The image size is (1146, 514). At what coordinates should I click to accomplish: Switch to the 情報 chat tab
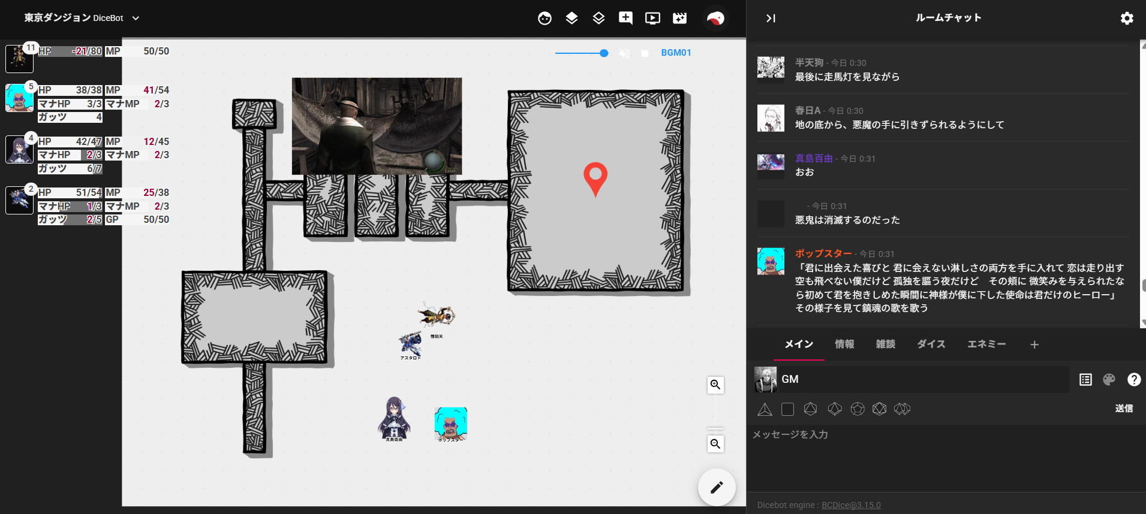[844, 344]
